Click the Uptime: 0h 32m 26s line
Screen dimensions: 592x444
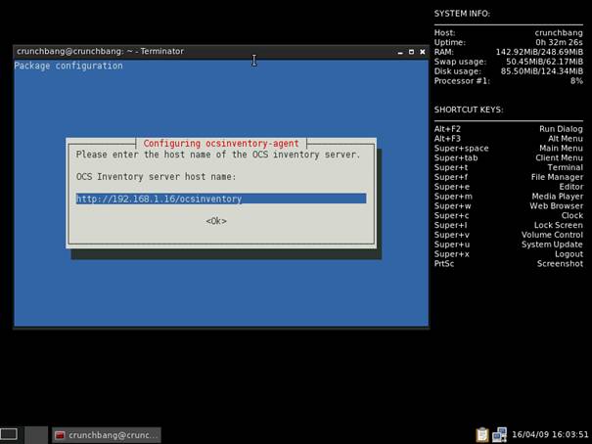(x=508, y=42)
